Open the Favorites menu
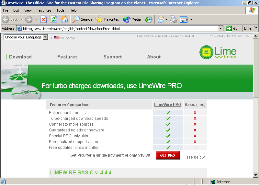 pyautogui.click(x=44, y=10)
